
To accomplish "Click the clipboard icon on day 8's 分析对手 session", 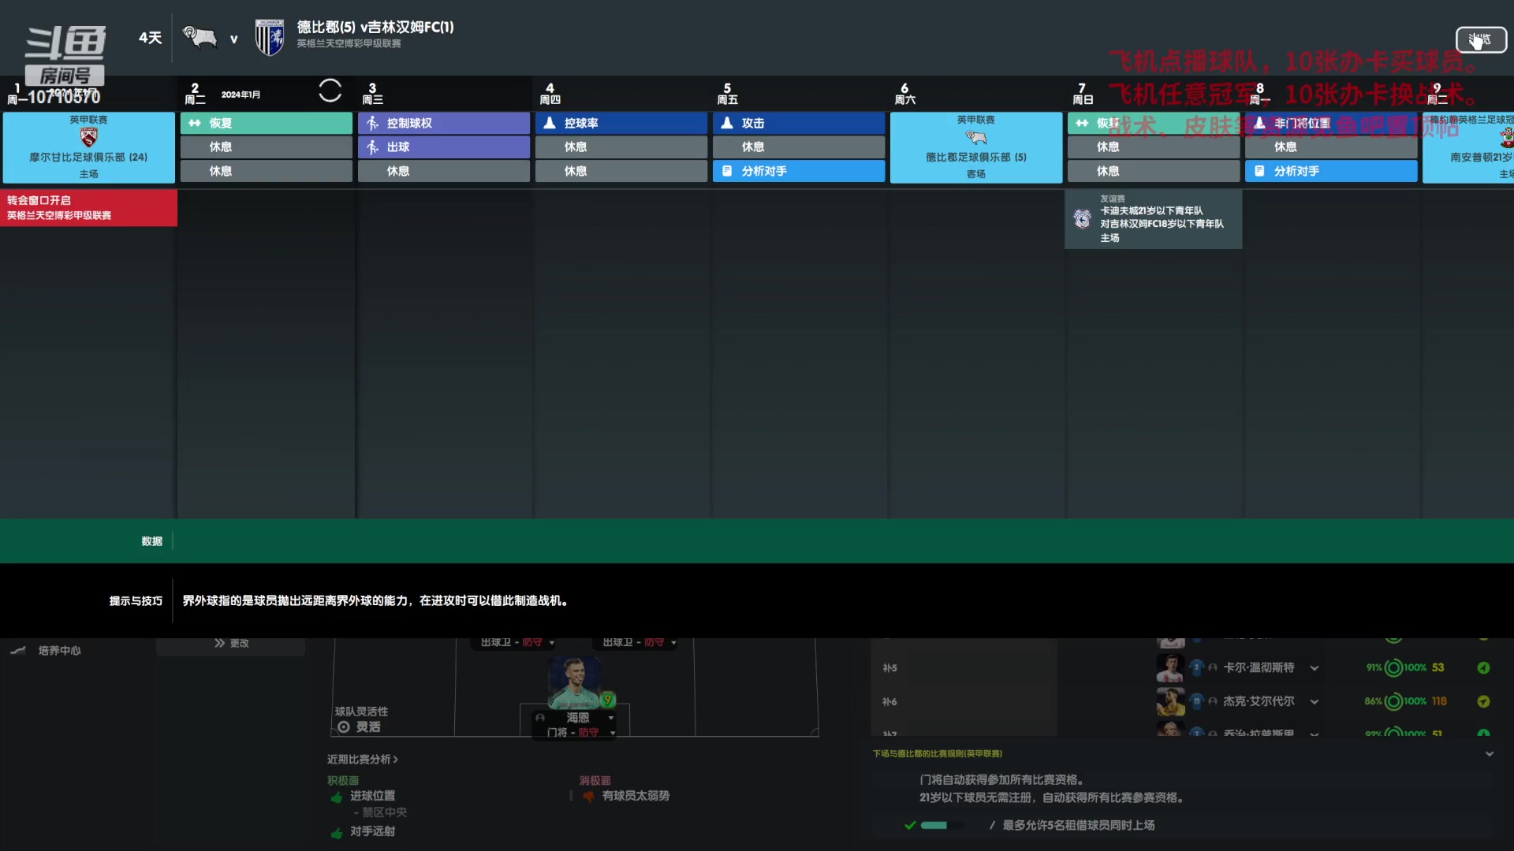I will click(x=1259, y=171).
